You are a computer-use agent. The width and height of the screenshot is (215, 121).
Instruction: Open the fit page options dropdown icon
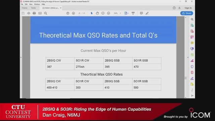(126, 13)
